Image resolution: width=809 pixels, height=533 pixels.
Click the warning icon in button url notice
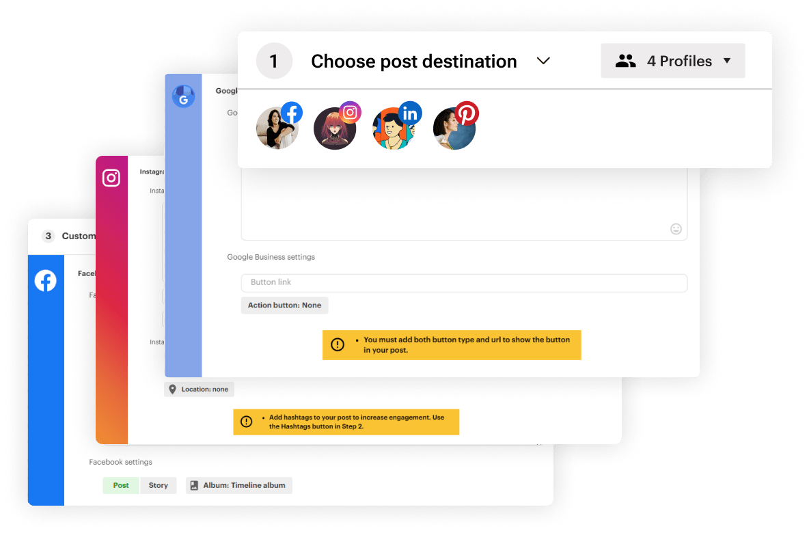pos(338,344)
